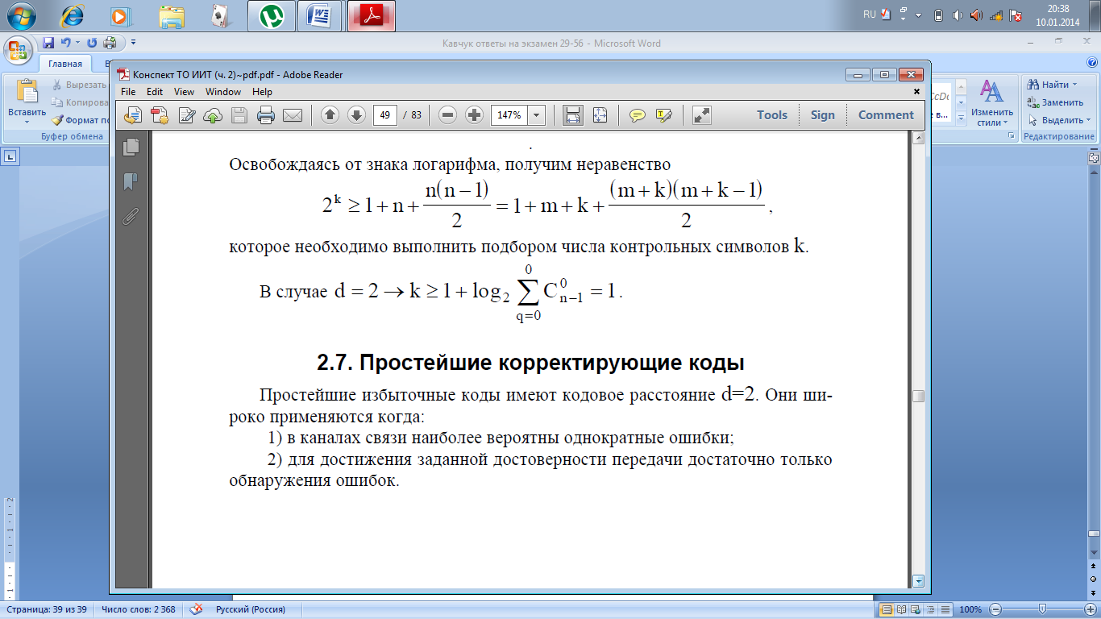
Task: Click the Word zoom slider handle
Action: coord(1042,609)
